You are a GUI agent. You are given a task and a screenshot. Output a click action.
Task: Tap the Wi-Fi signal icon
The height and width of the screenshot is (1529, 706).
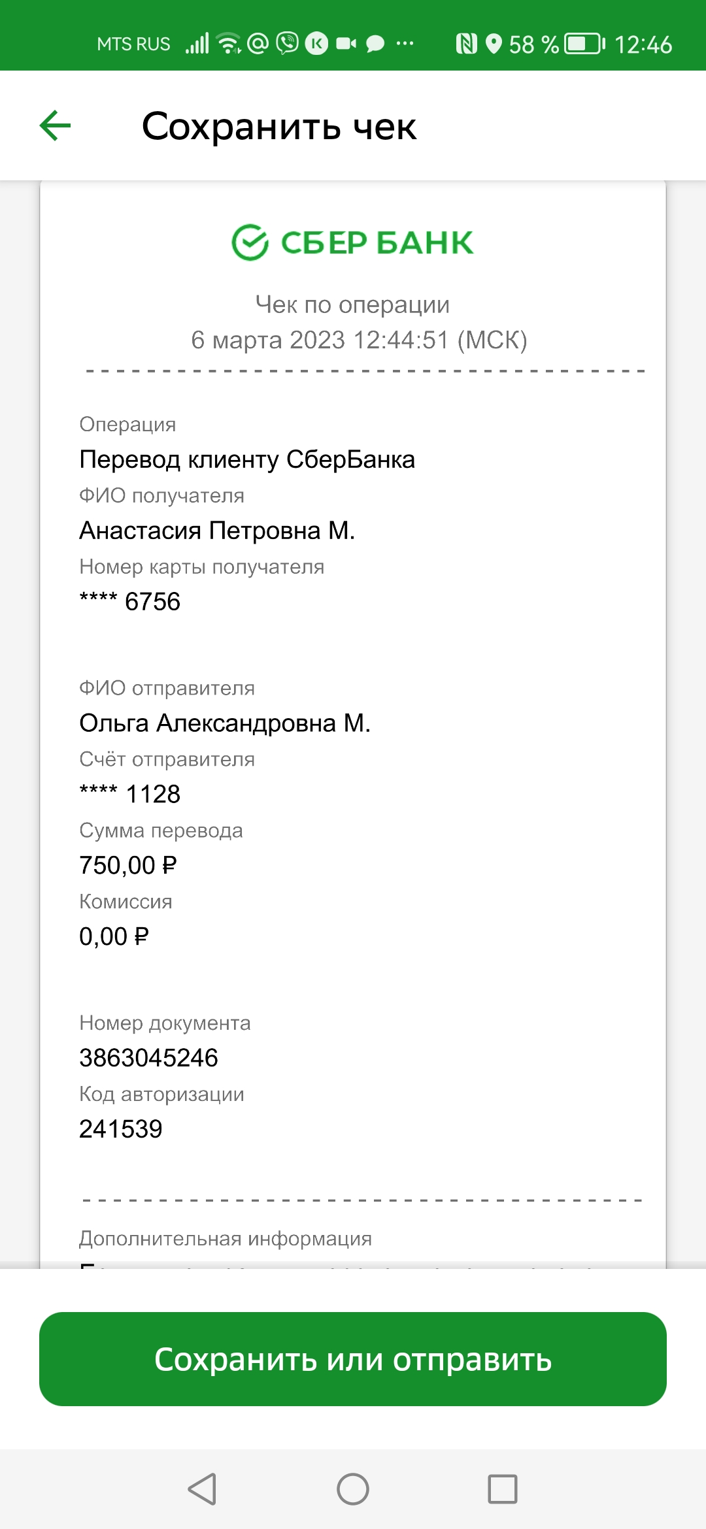tap(229, 44)
